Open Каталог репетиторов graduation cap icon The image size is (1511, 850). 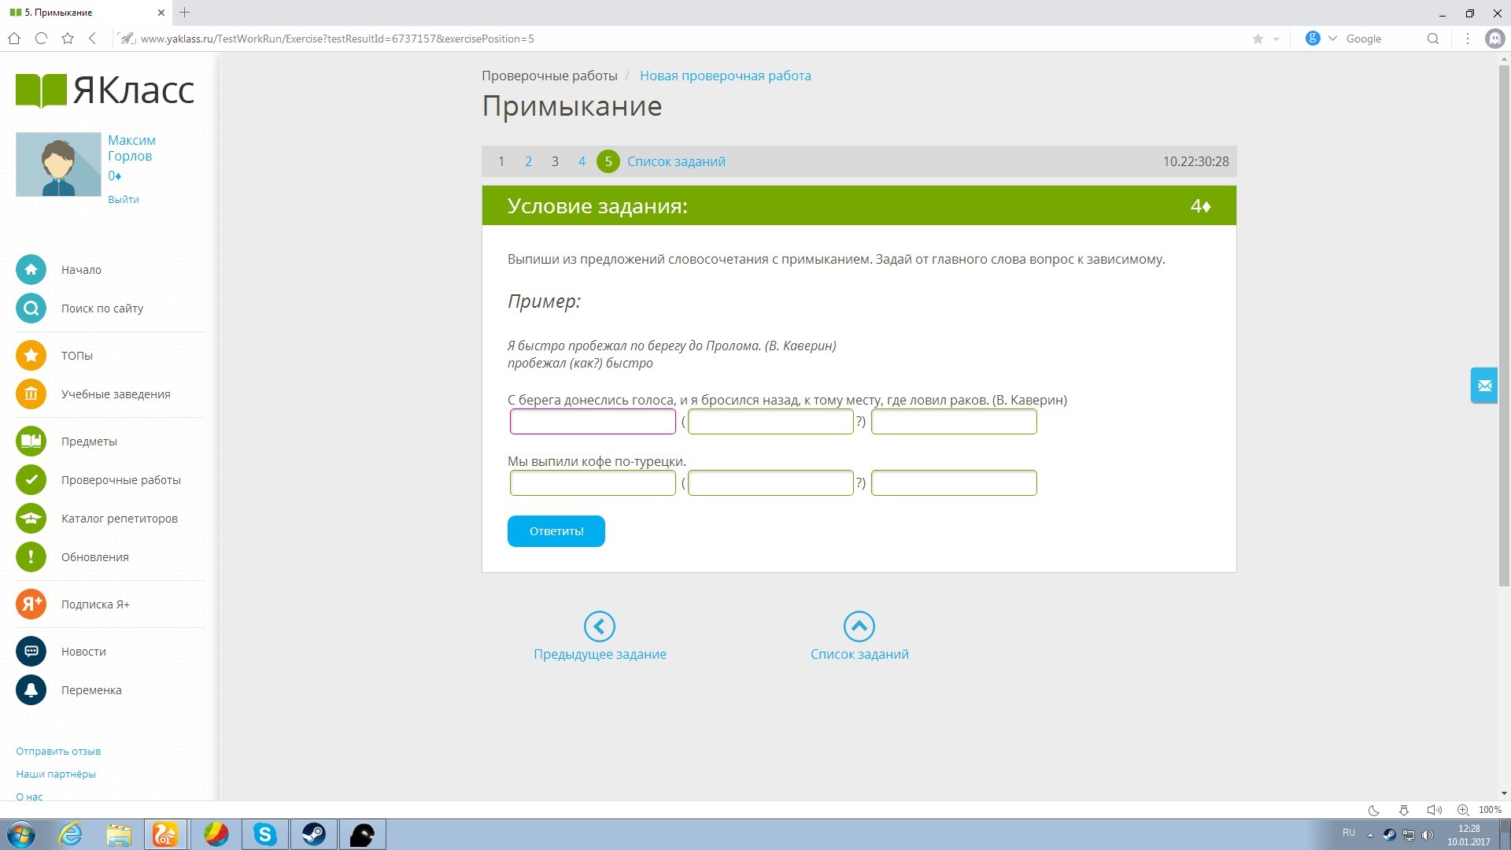point(31,519)
